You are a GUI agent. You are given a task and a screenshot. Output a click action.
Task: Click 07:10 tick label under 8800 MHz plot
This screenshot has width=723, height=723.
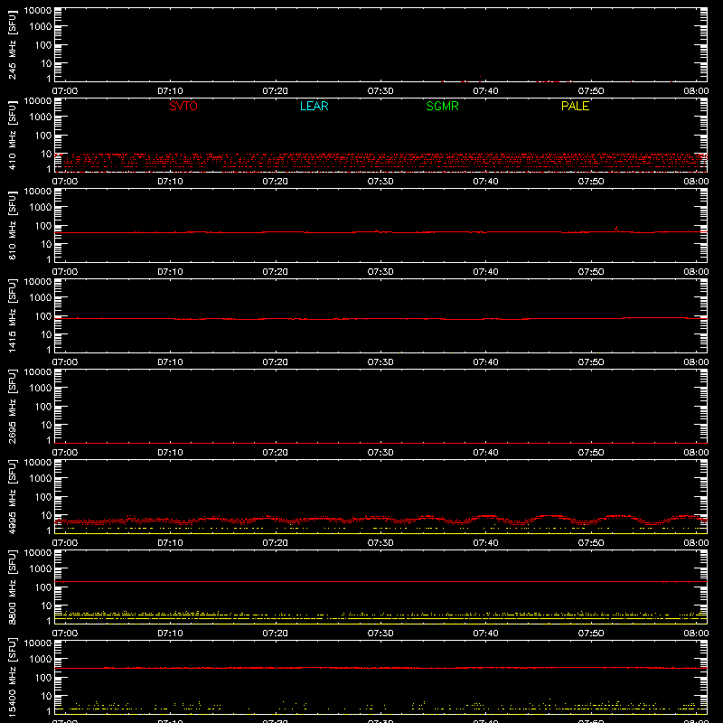170,634
